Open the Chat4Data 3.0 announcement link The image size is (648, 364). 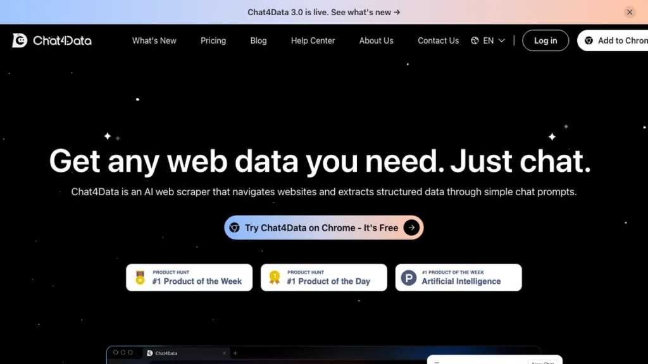tap(323, 13)
